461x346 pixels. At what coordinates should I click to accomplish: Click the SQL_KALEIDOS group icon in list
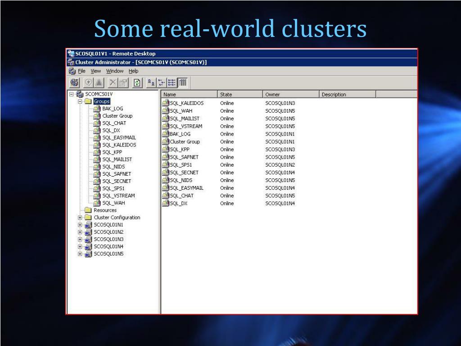[x=166, y=103]
